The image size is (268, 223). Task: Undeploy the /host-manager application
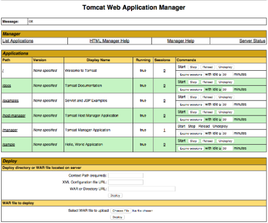(x=225, y=112)
